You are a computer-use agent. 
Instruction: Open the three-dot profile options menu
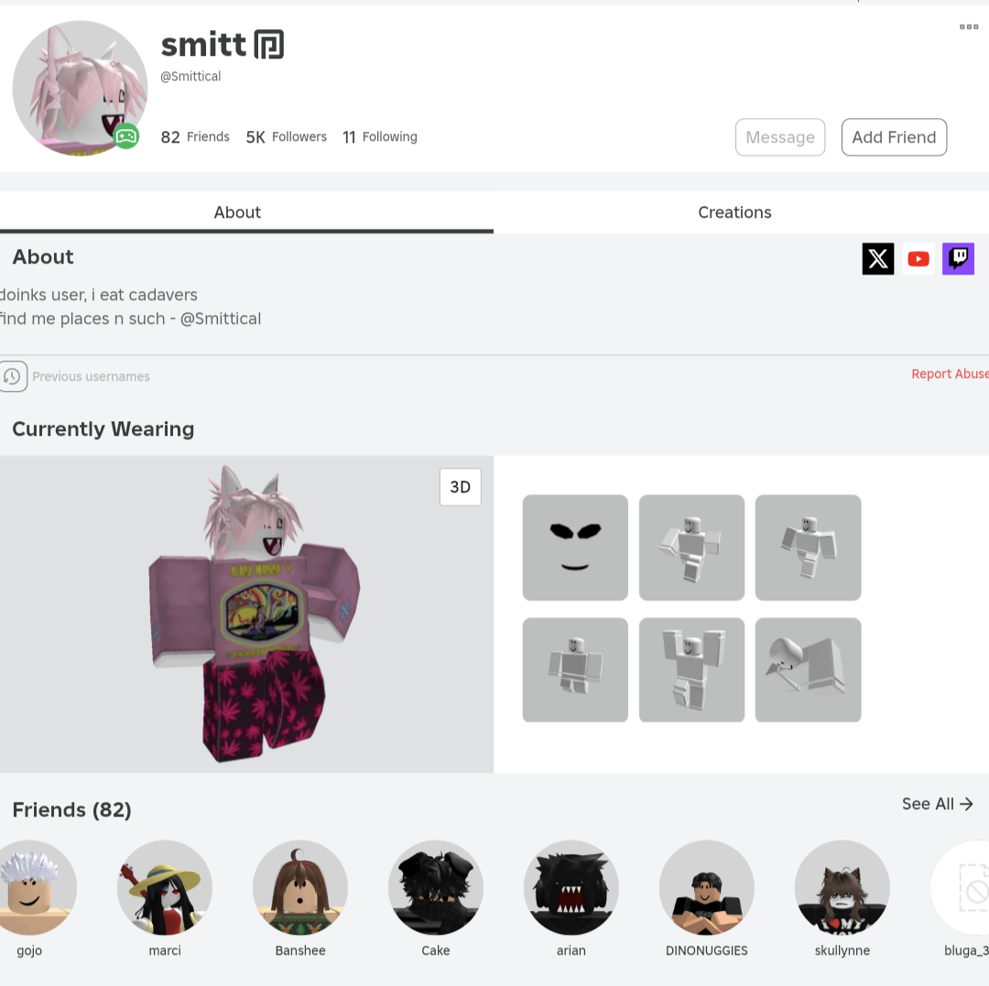pyautogui.click(x=969, y=27)
